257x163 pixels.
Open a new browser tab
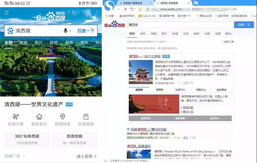point(196,3)
